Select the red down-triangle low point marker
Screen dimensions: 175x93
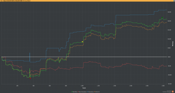pos(30,78)
